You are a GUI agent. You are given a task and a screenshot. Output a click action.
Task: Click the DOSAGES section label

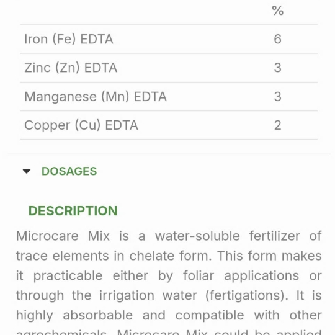tap(69, 171)
